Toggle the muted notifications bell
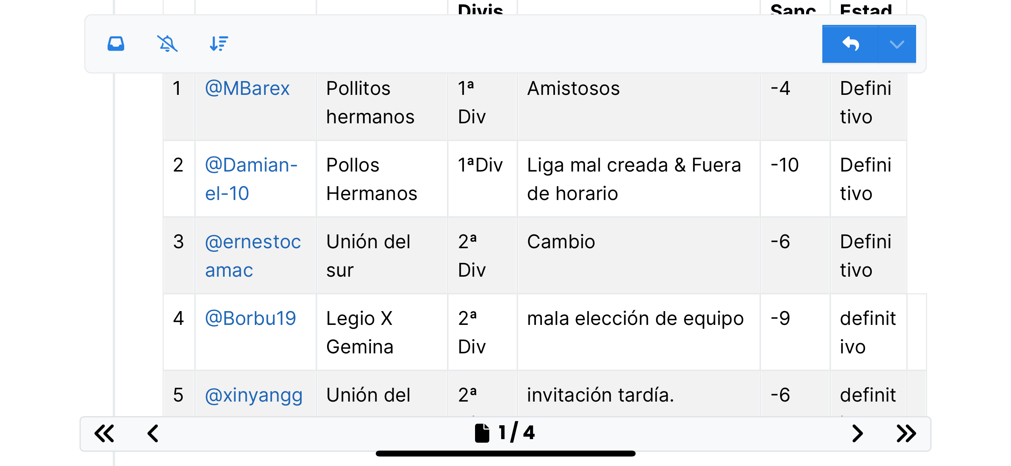 (167, 43)
